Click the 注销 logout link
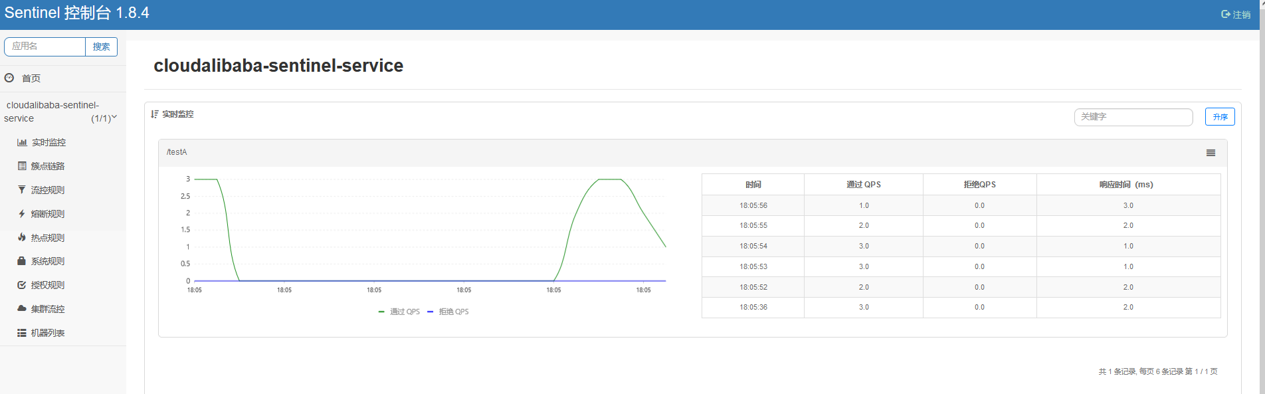This screenshot has height=394, width=1265. click(1236, 15)
